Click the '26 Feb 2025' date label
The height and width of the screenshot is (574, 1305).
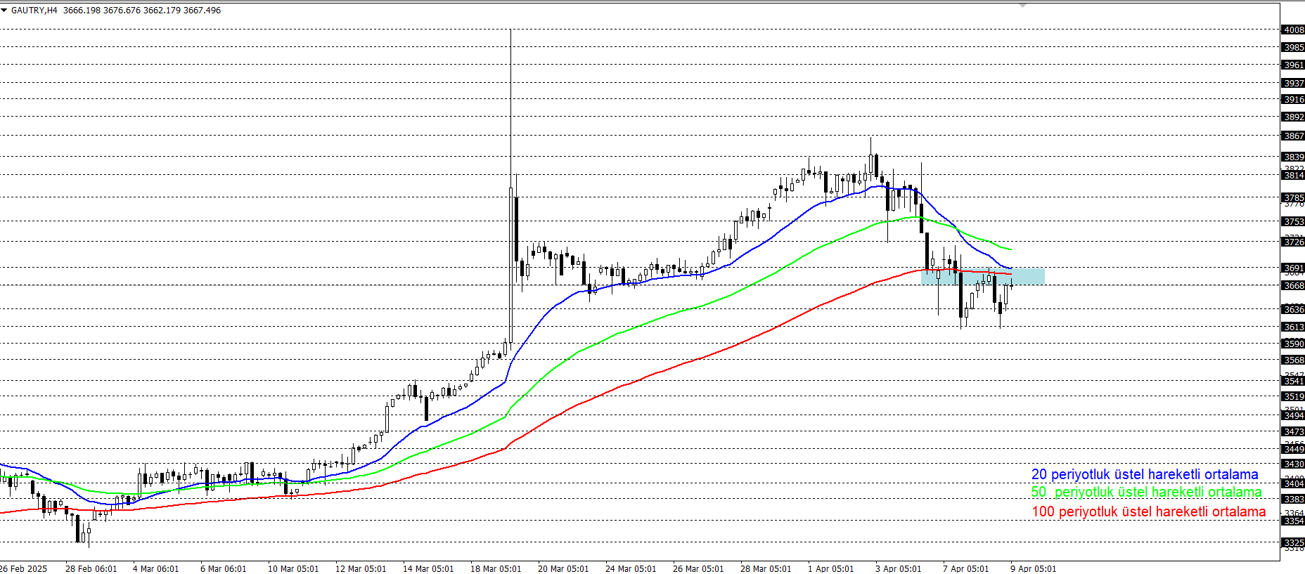pyautogui.click(x=23, y=568)
